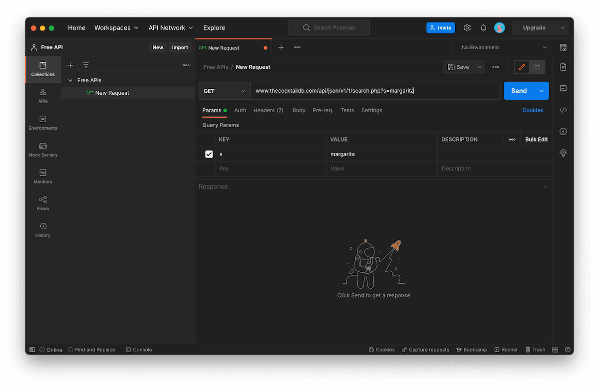Switch to the Settings tab

(x=372, y=110)
